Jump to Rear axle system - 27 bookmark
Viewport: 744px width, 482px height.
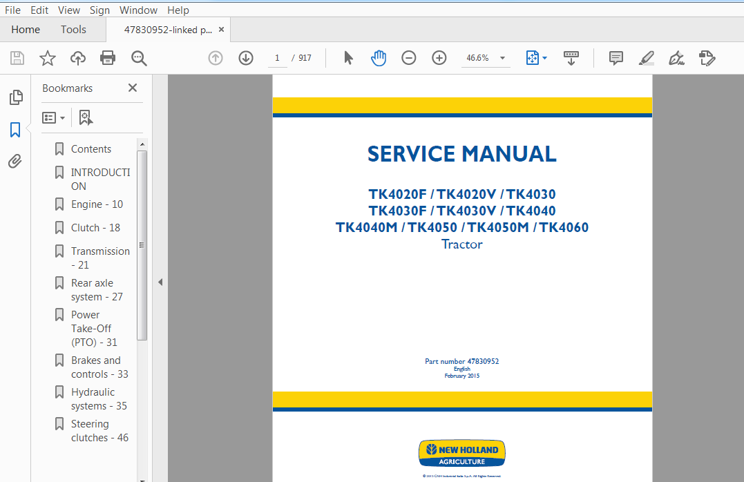coord(97,289)
